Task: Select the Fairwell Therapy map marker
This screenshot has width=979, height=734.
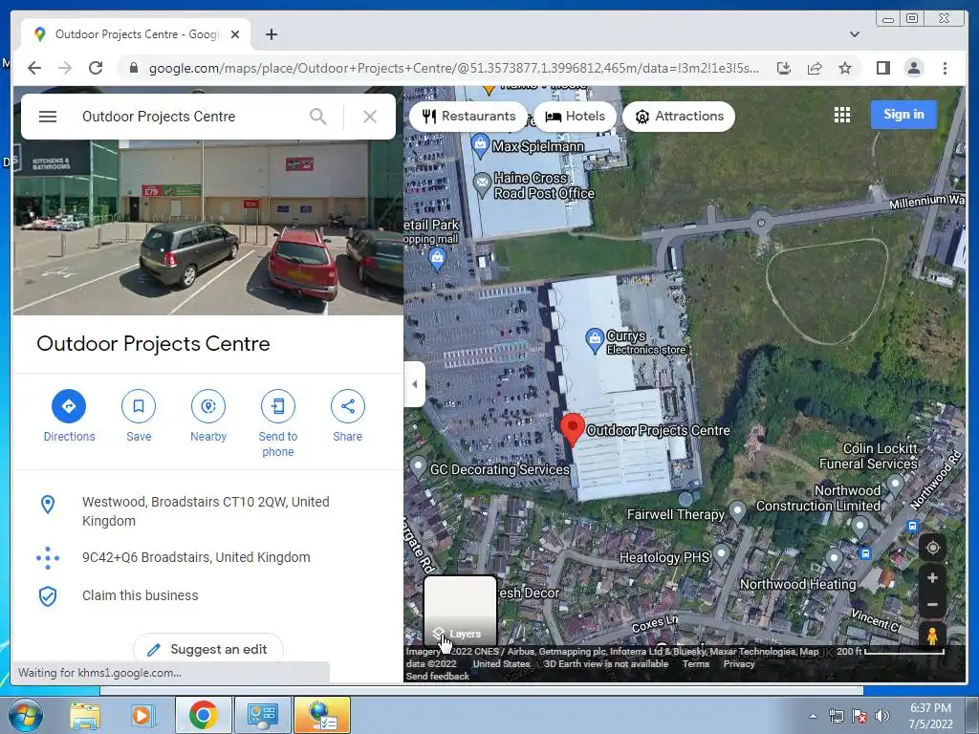Action: click(737, 511)
